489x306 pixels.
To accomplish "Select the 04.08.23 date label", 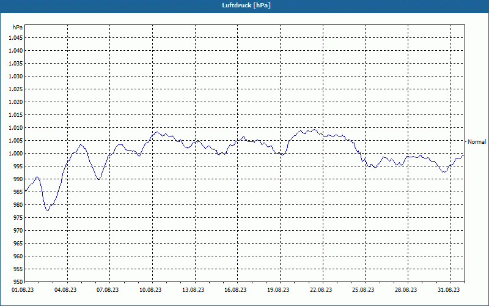I will pyautogui.click(x=65, y=290).
